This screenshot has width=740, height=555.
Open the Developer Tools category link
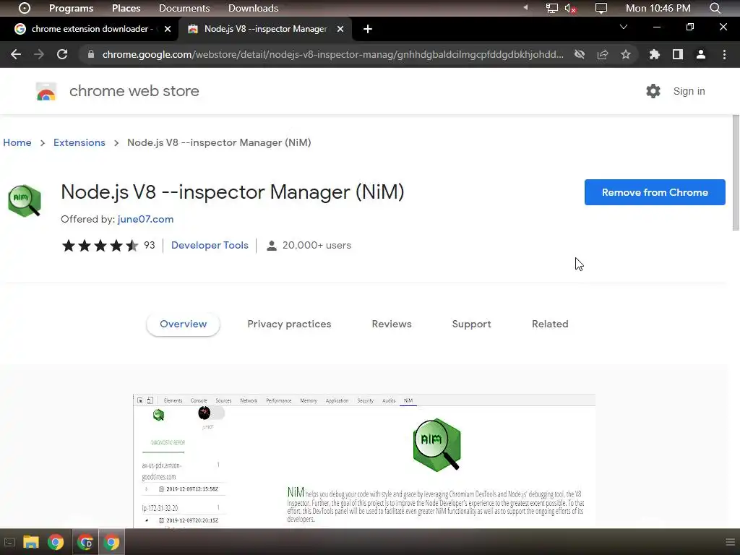(210, 246)
